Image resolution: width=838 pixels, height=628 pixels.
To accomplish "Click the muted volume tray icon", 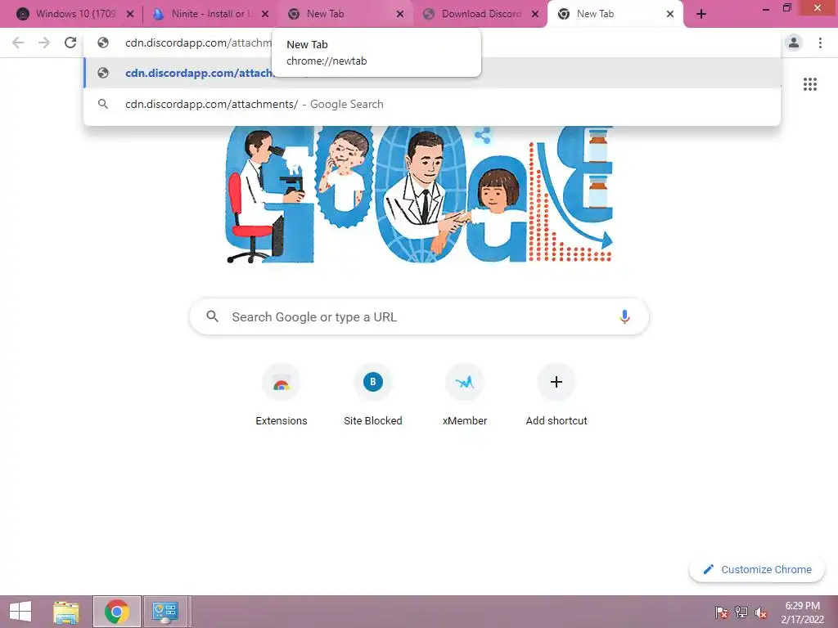I will click(761, 612).
